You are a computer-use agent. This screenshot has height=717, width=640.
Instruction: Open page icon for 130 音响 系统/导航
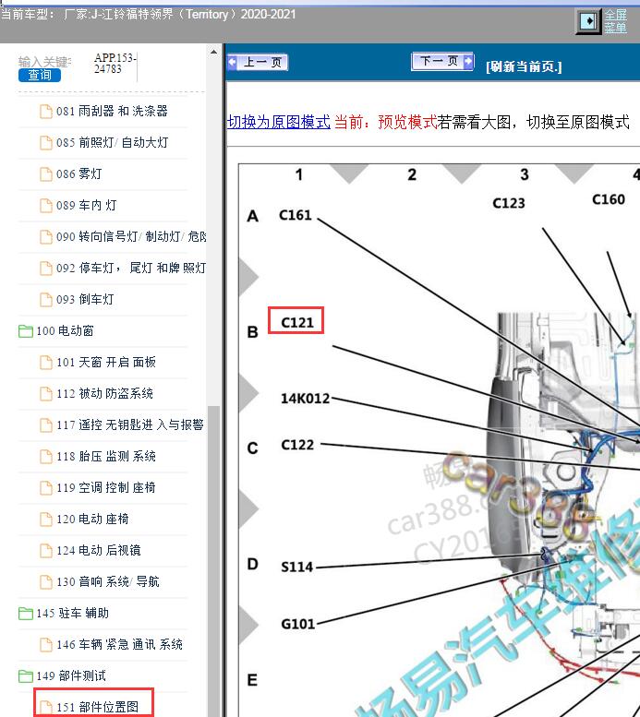46,582
